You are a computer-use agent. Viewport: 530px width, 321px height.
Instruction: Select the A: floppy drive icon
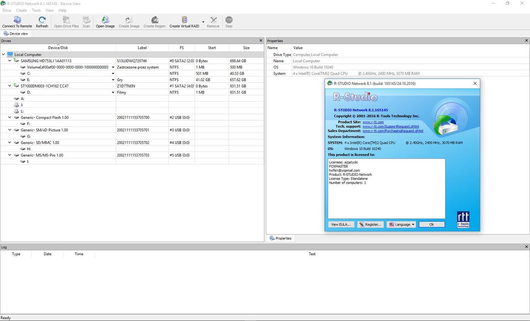17,98
